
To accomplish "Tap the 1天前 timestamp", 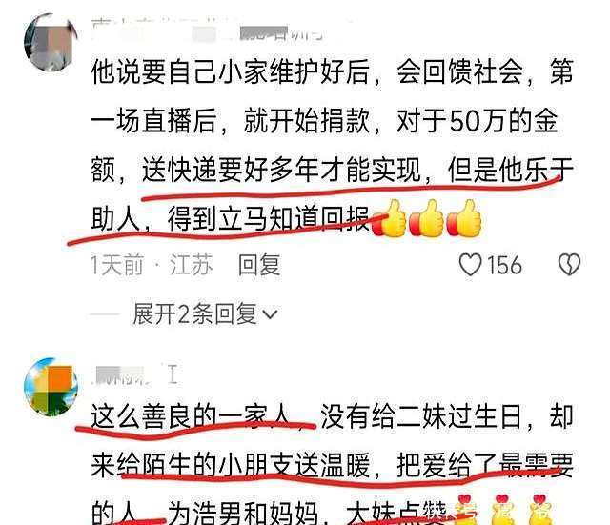I will (x=117, y=265).
